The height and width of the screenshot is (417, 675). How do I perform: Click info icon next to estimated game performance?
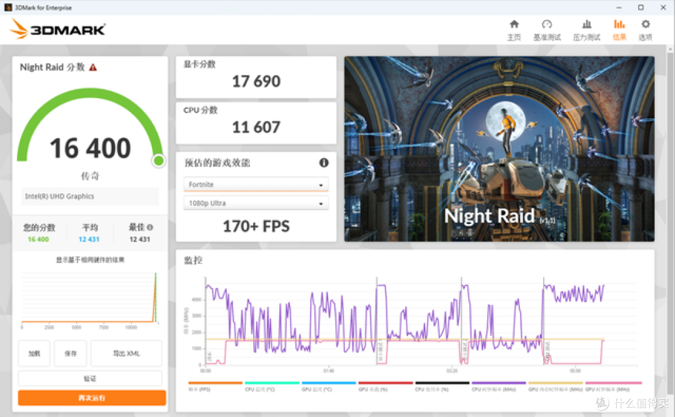324,163
